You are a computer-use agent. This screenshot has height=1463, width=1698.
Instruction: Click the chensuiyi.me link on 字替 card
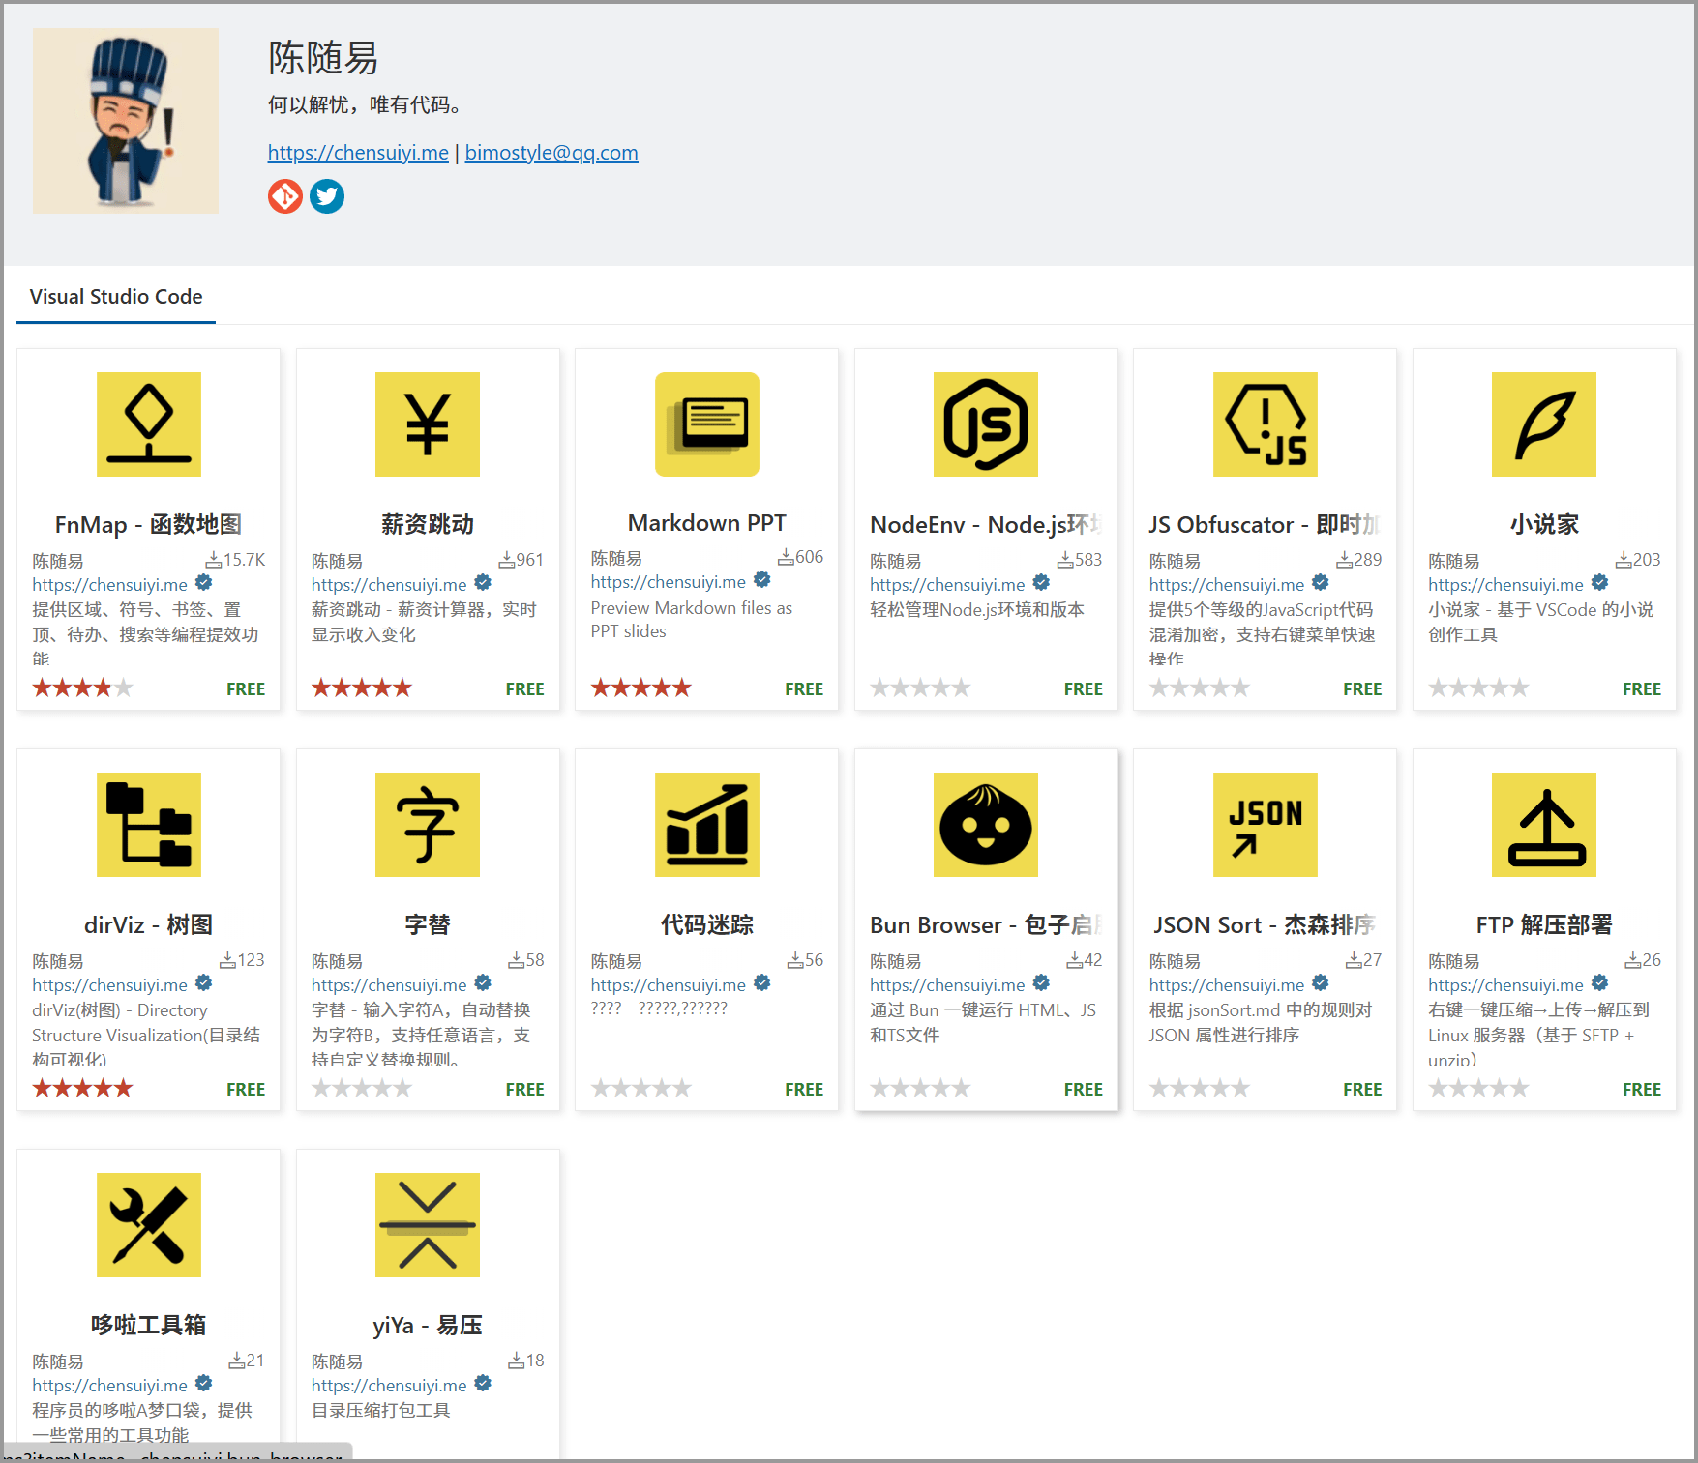[389, 985]
